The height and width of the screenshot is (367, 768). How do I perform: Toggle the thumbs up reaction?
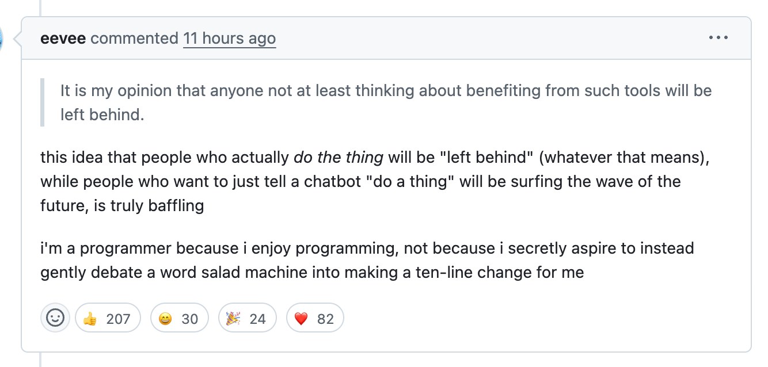(x=108, y=318)
